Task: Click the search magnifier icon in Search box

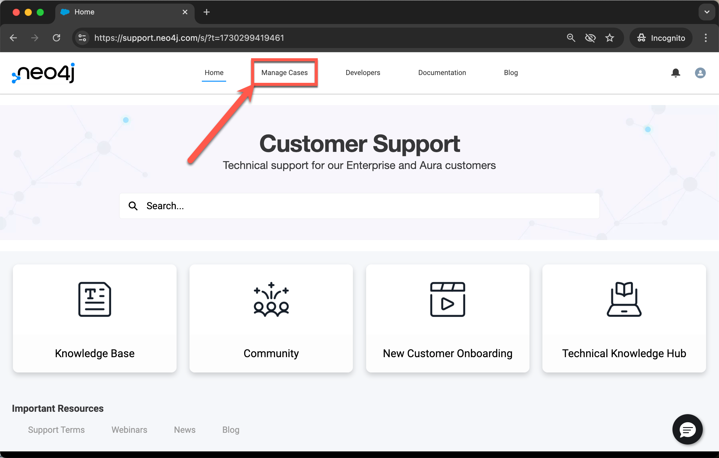Action: click(133, 206)
